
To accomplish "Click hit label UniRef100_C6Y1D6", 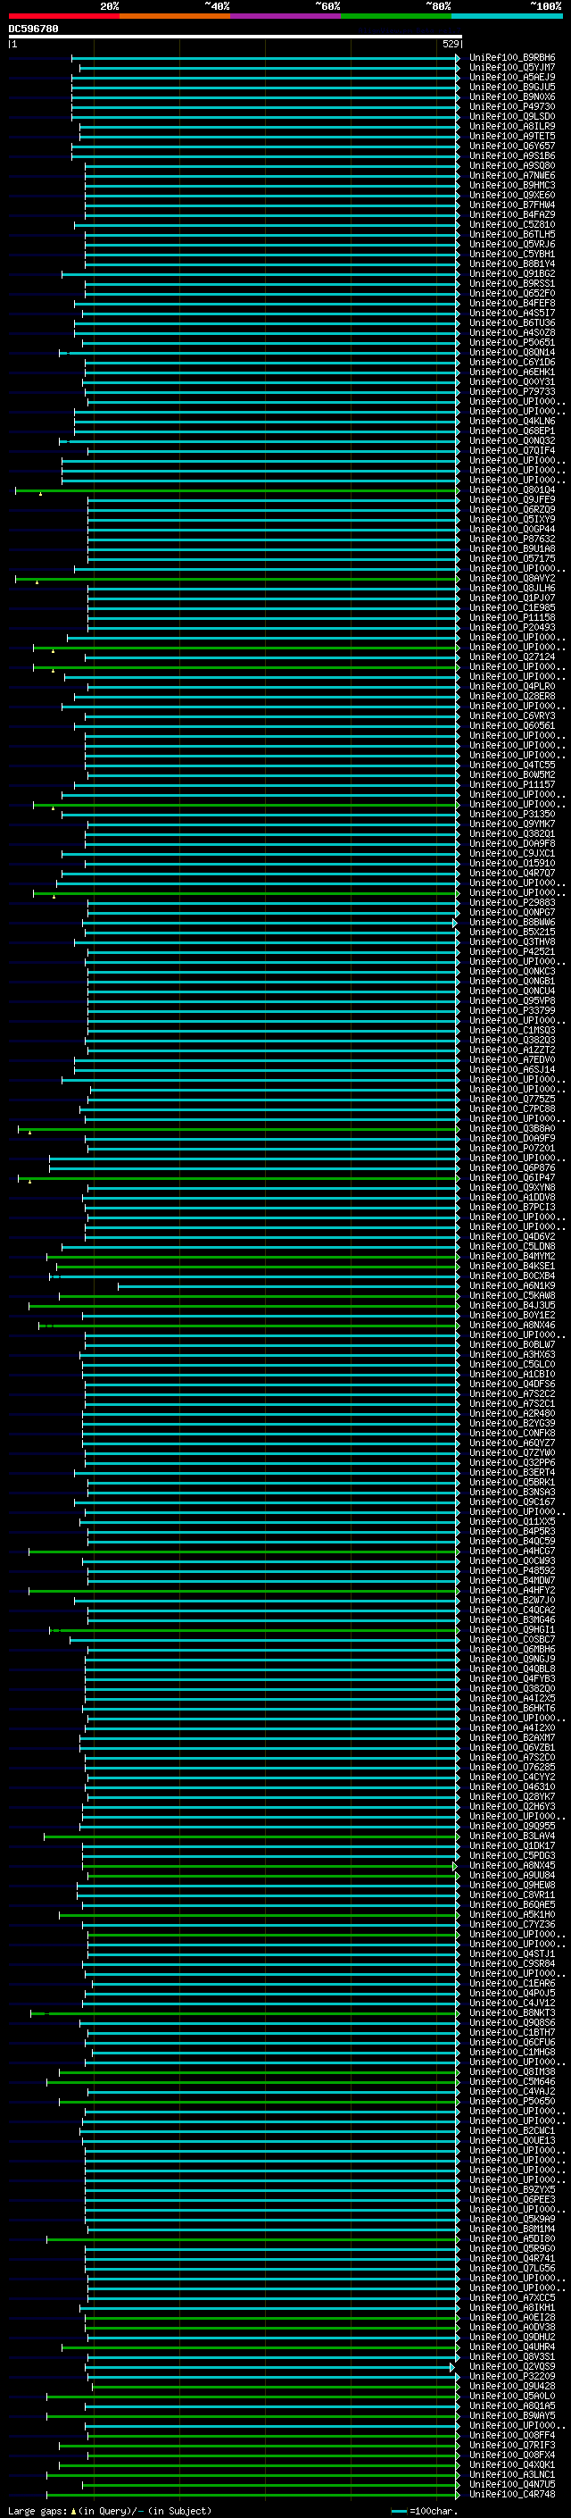I will 512,363.
